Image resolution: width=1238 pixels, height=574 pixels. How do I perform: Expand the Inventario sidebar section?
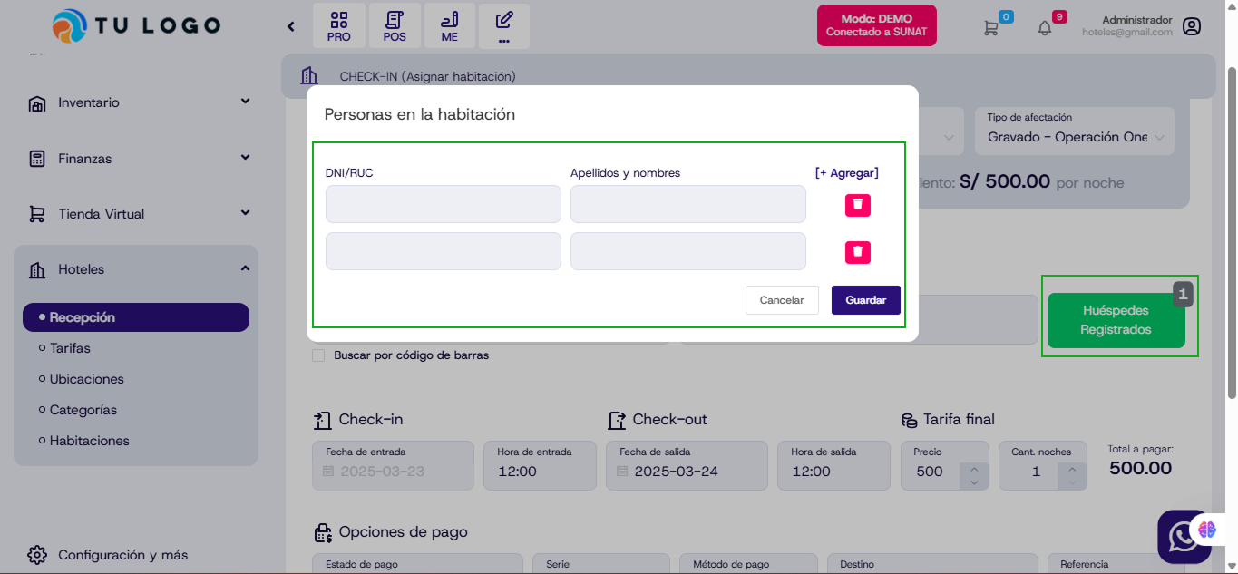(244, 102)
